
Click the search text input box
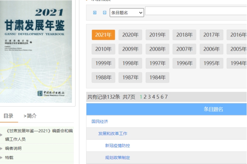195,11
